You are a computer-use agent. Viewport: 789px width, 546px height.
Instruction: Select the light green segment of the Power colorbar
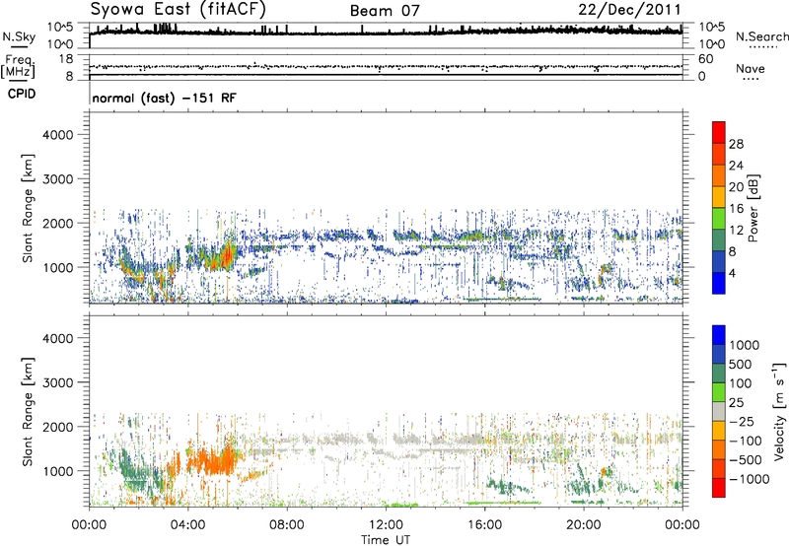click(719, 218)
